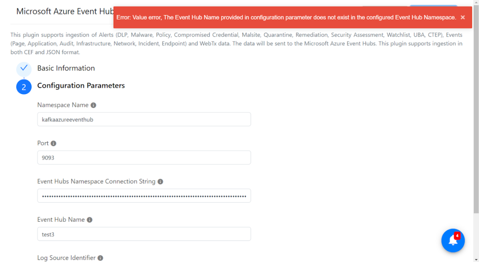Click the step 2 circle icon
Viewport: 479px width, 262px height.
click(24, 87)
